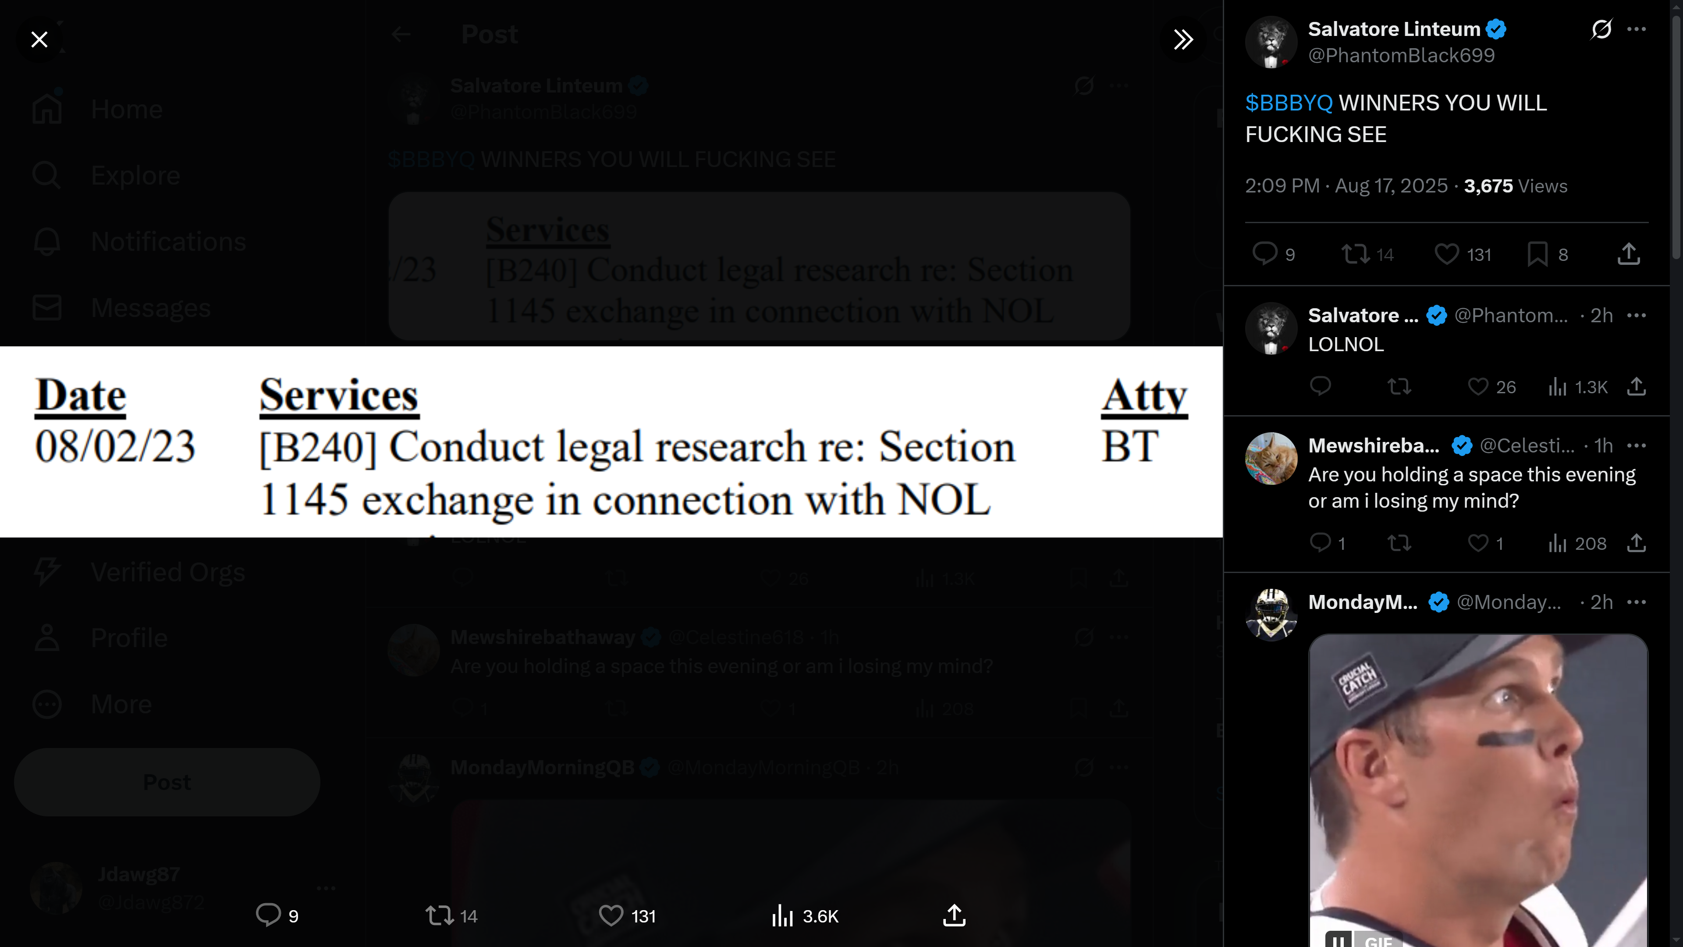Viewport: 1683px width, 947px height.
Task: Collapse the side panel with double chevron
Action: (1183, 40)
